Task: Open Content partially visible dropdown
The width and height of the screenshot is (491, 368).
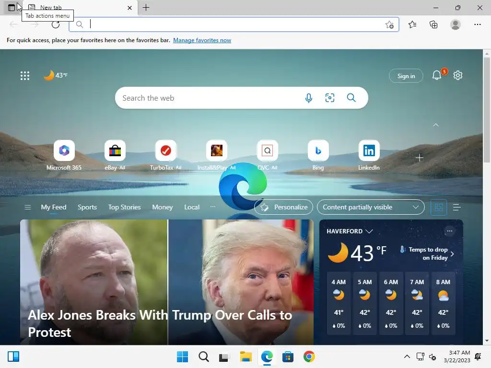Action: [x=371, y=207]
